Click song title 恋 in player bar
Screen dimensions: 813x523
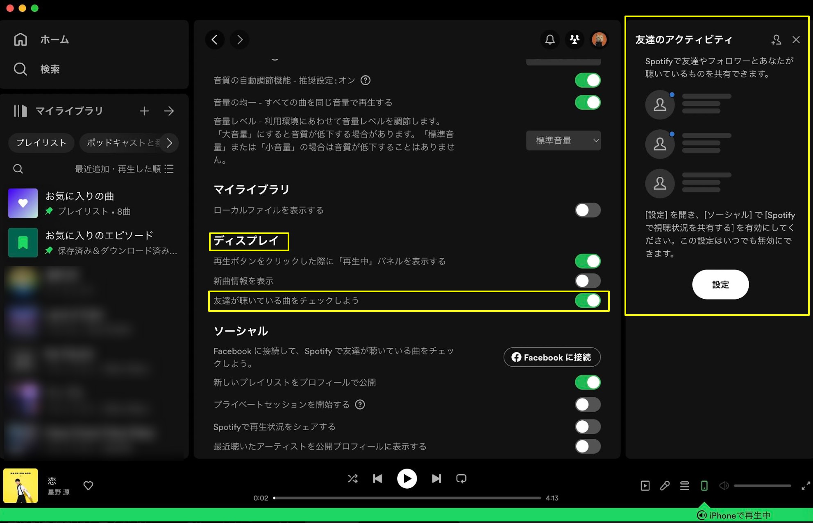click(52, 480)
